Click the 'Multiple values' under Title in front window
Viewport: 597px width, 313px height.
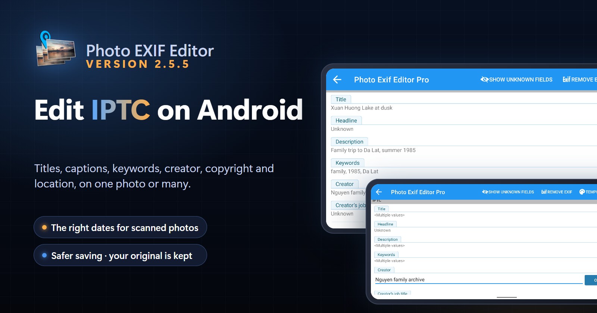click(389, 215)
